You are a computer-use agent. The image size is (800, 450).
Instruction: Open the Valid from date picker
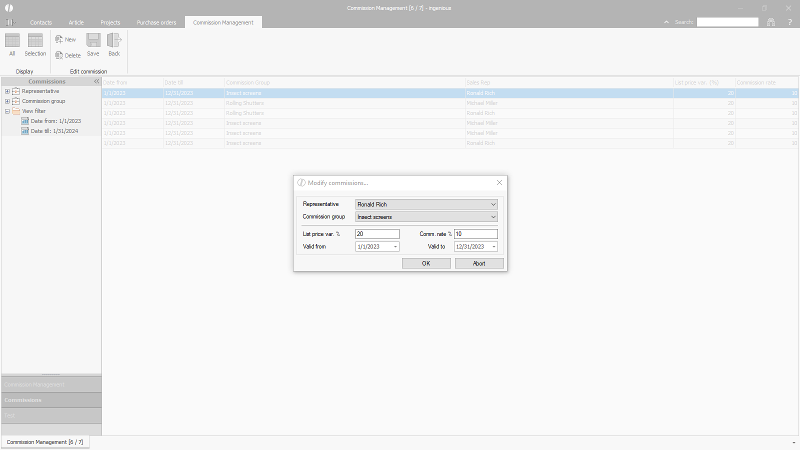click(x=395, y=246)
